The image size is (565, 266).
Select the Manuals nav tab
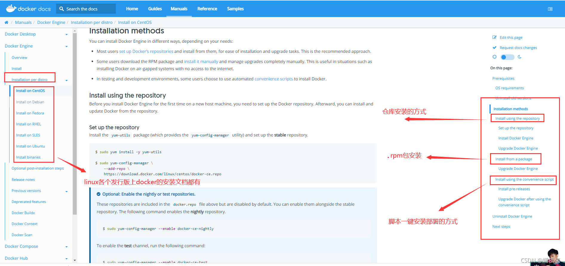179,9
